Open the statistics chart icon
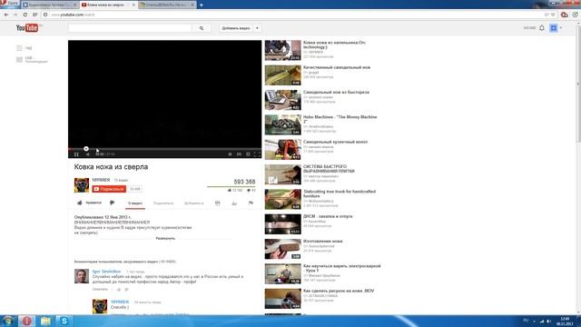 tap(234, 203)
